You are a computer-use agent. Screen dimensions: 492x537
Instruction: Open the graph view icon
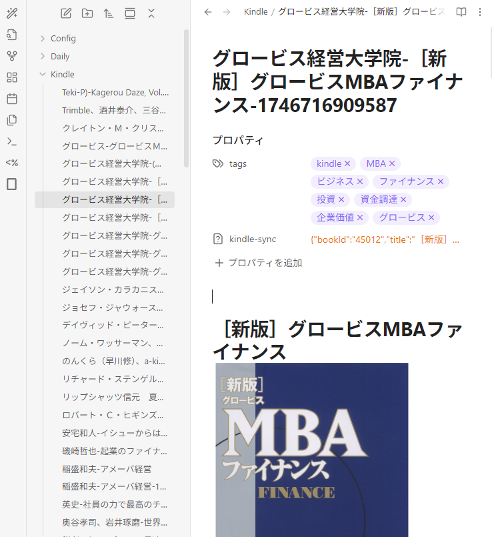pyautogui.click(x=12, y=56)
